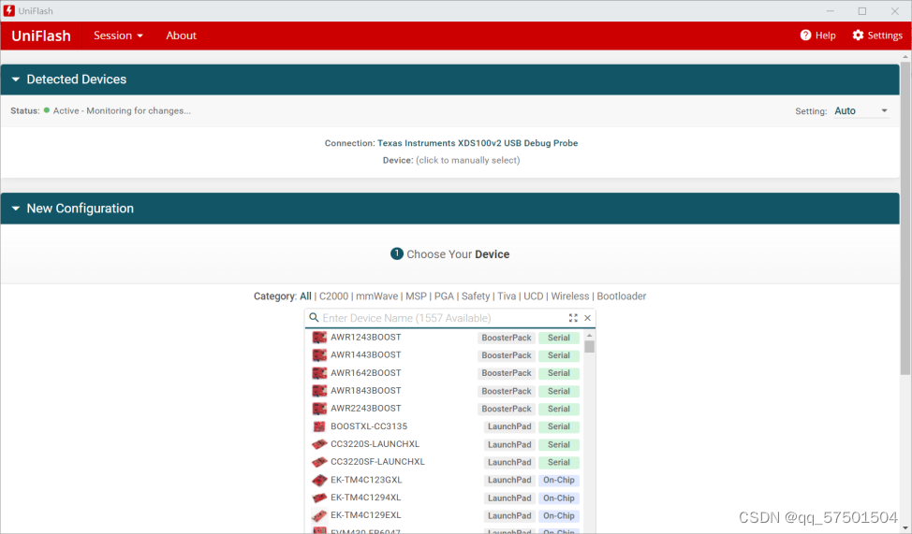Maximize the UniFlash window
Screen dimensions: 912x534
862,11
